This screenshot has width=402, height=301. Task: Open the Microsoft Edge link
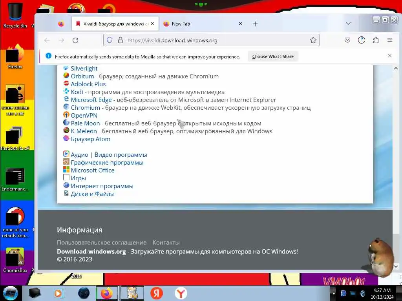[91, 100]
